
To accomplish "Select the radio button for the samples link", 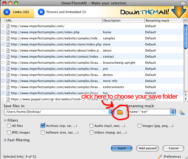I will click(3, 38).
